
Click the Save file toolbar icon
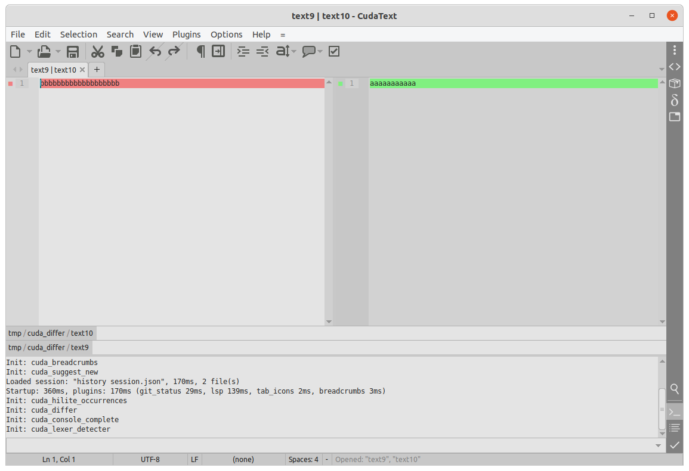72,51
